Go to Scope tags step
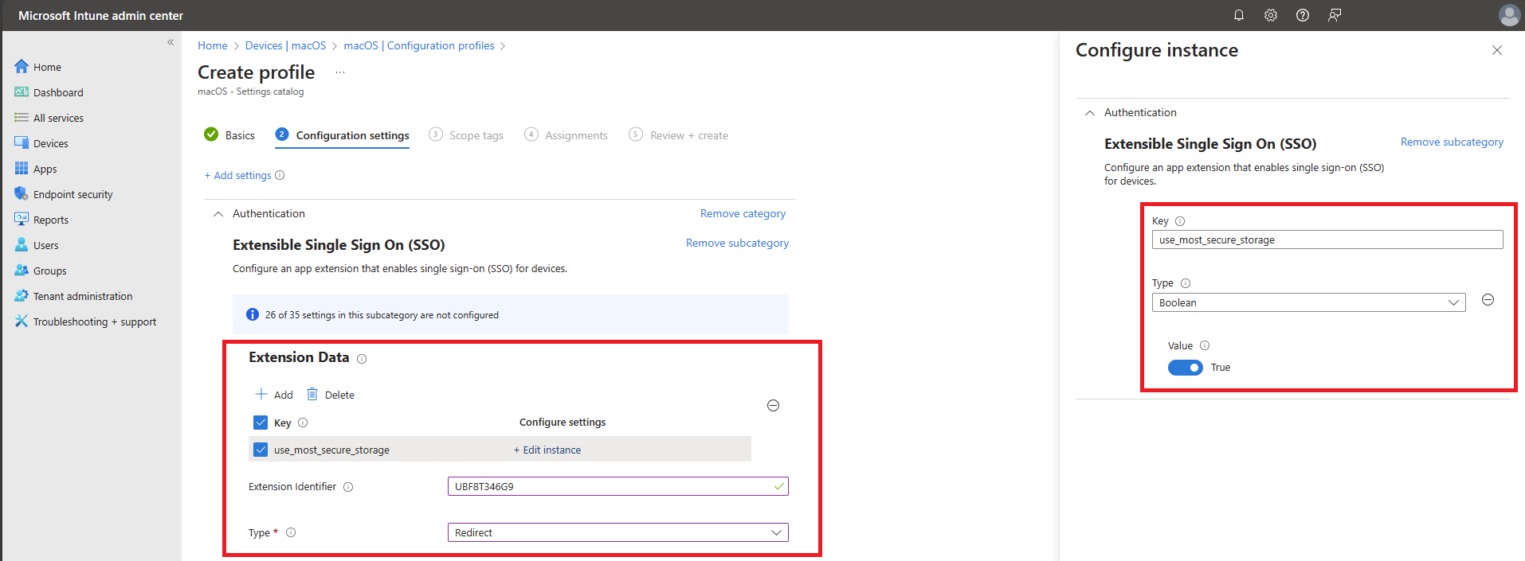 point(466,135)
